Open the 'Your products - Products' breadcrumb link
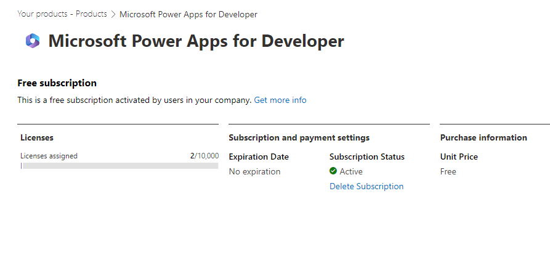 tap(62, 14)
